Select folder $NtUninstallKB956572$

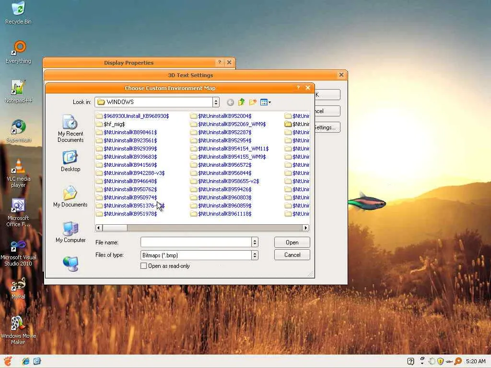[x=221, y=165]
